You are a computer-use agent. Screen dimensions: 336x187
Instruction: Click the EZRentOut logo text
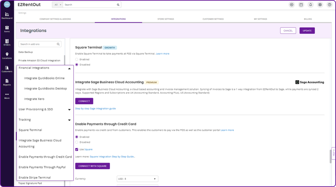point(29,5)
